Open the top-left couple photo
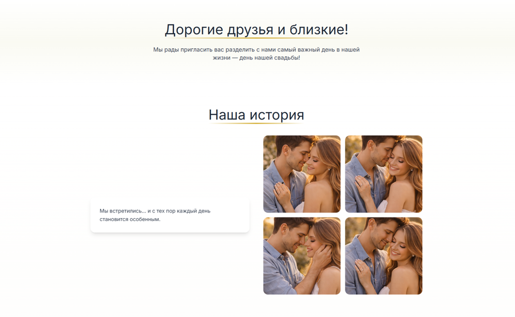515x317 pixels. coord(301,174)
